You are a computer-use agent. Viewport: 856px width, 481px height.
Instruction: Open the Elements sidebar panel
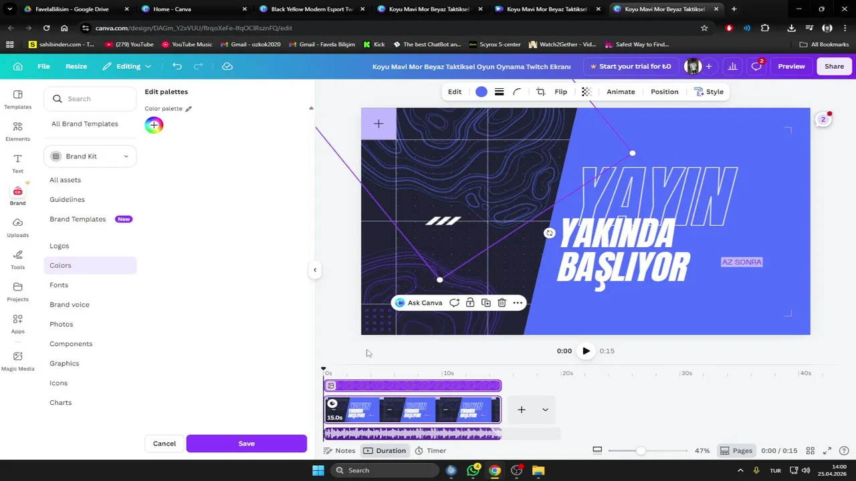pos(17,131)
